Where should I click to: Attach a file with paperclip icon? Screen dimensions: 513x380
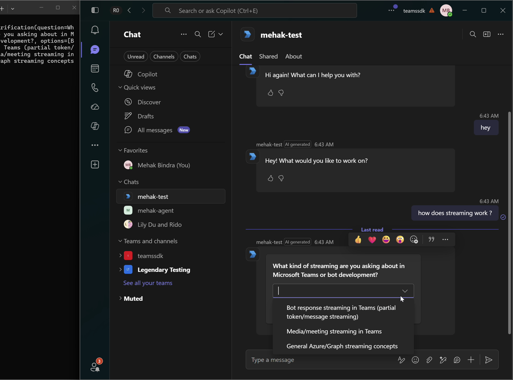(x=429, y=360)
